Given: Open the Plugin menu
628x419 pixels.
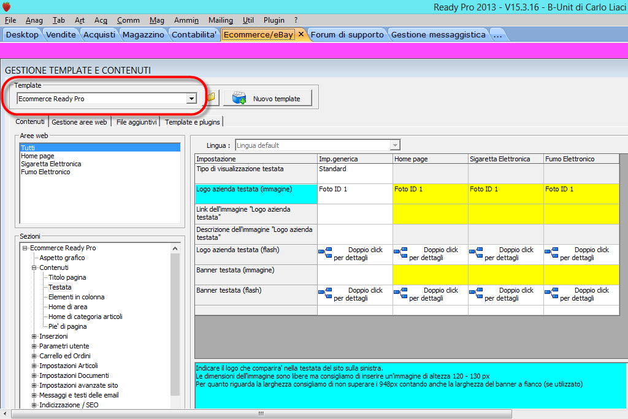Looking at the screenshot, I should tap(274, 20).
